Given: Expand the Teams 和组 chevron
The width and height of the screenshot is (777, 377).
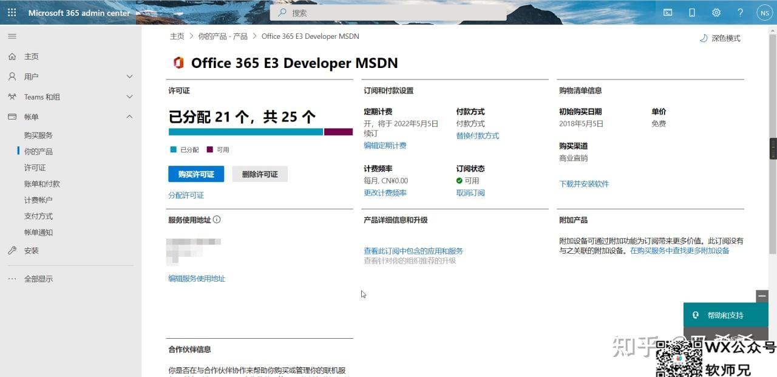Looking at the screenshot, I should pyautogui.click(x=129, y=97).
